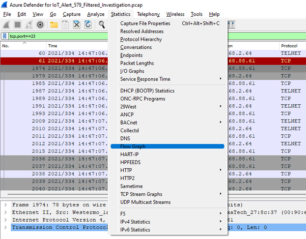Open the Analyze menu
The image size is (306, 239).
coord(96,14)
